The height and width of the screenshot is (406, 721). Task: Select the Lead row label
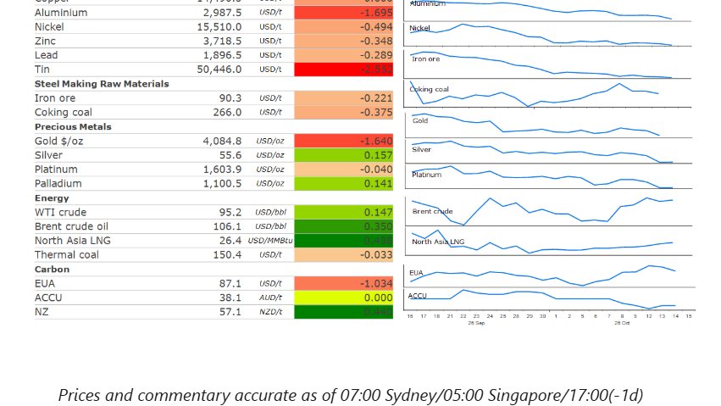tap(46, 55)
